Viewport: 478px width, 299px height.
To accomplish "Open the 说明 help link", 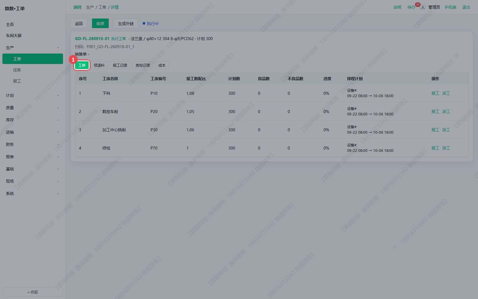I will tap(397, 7).
